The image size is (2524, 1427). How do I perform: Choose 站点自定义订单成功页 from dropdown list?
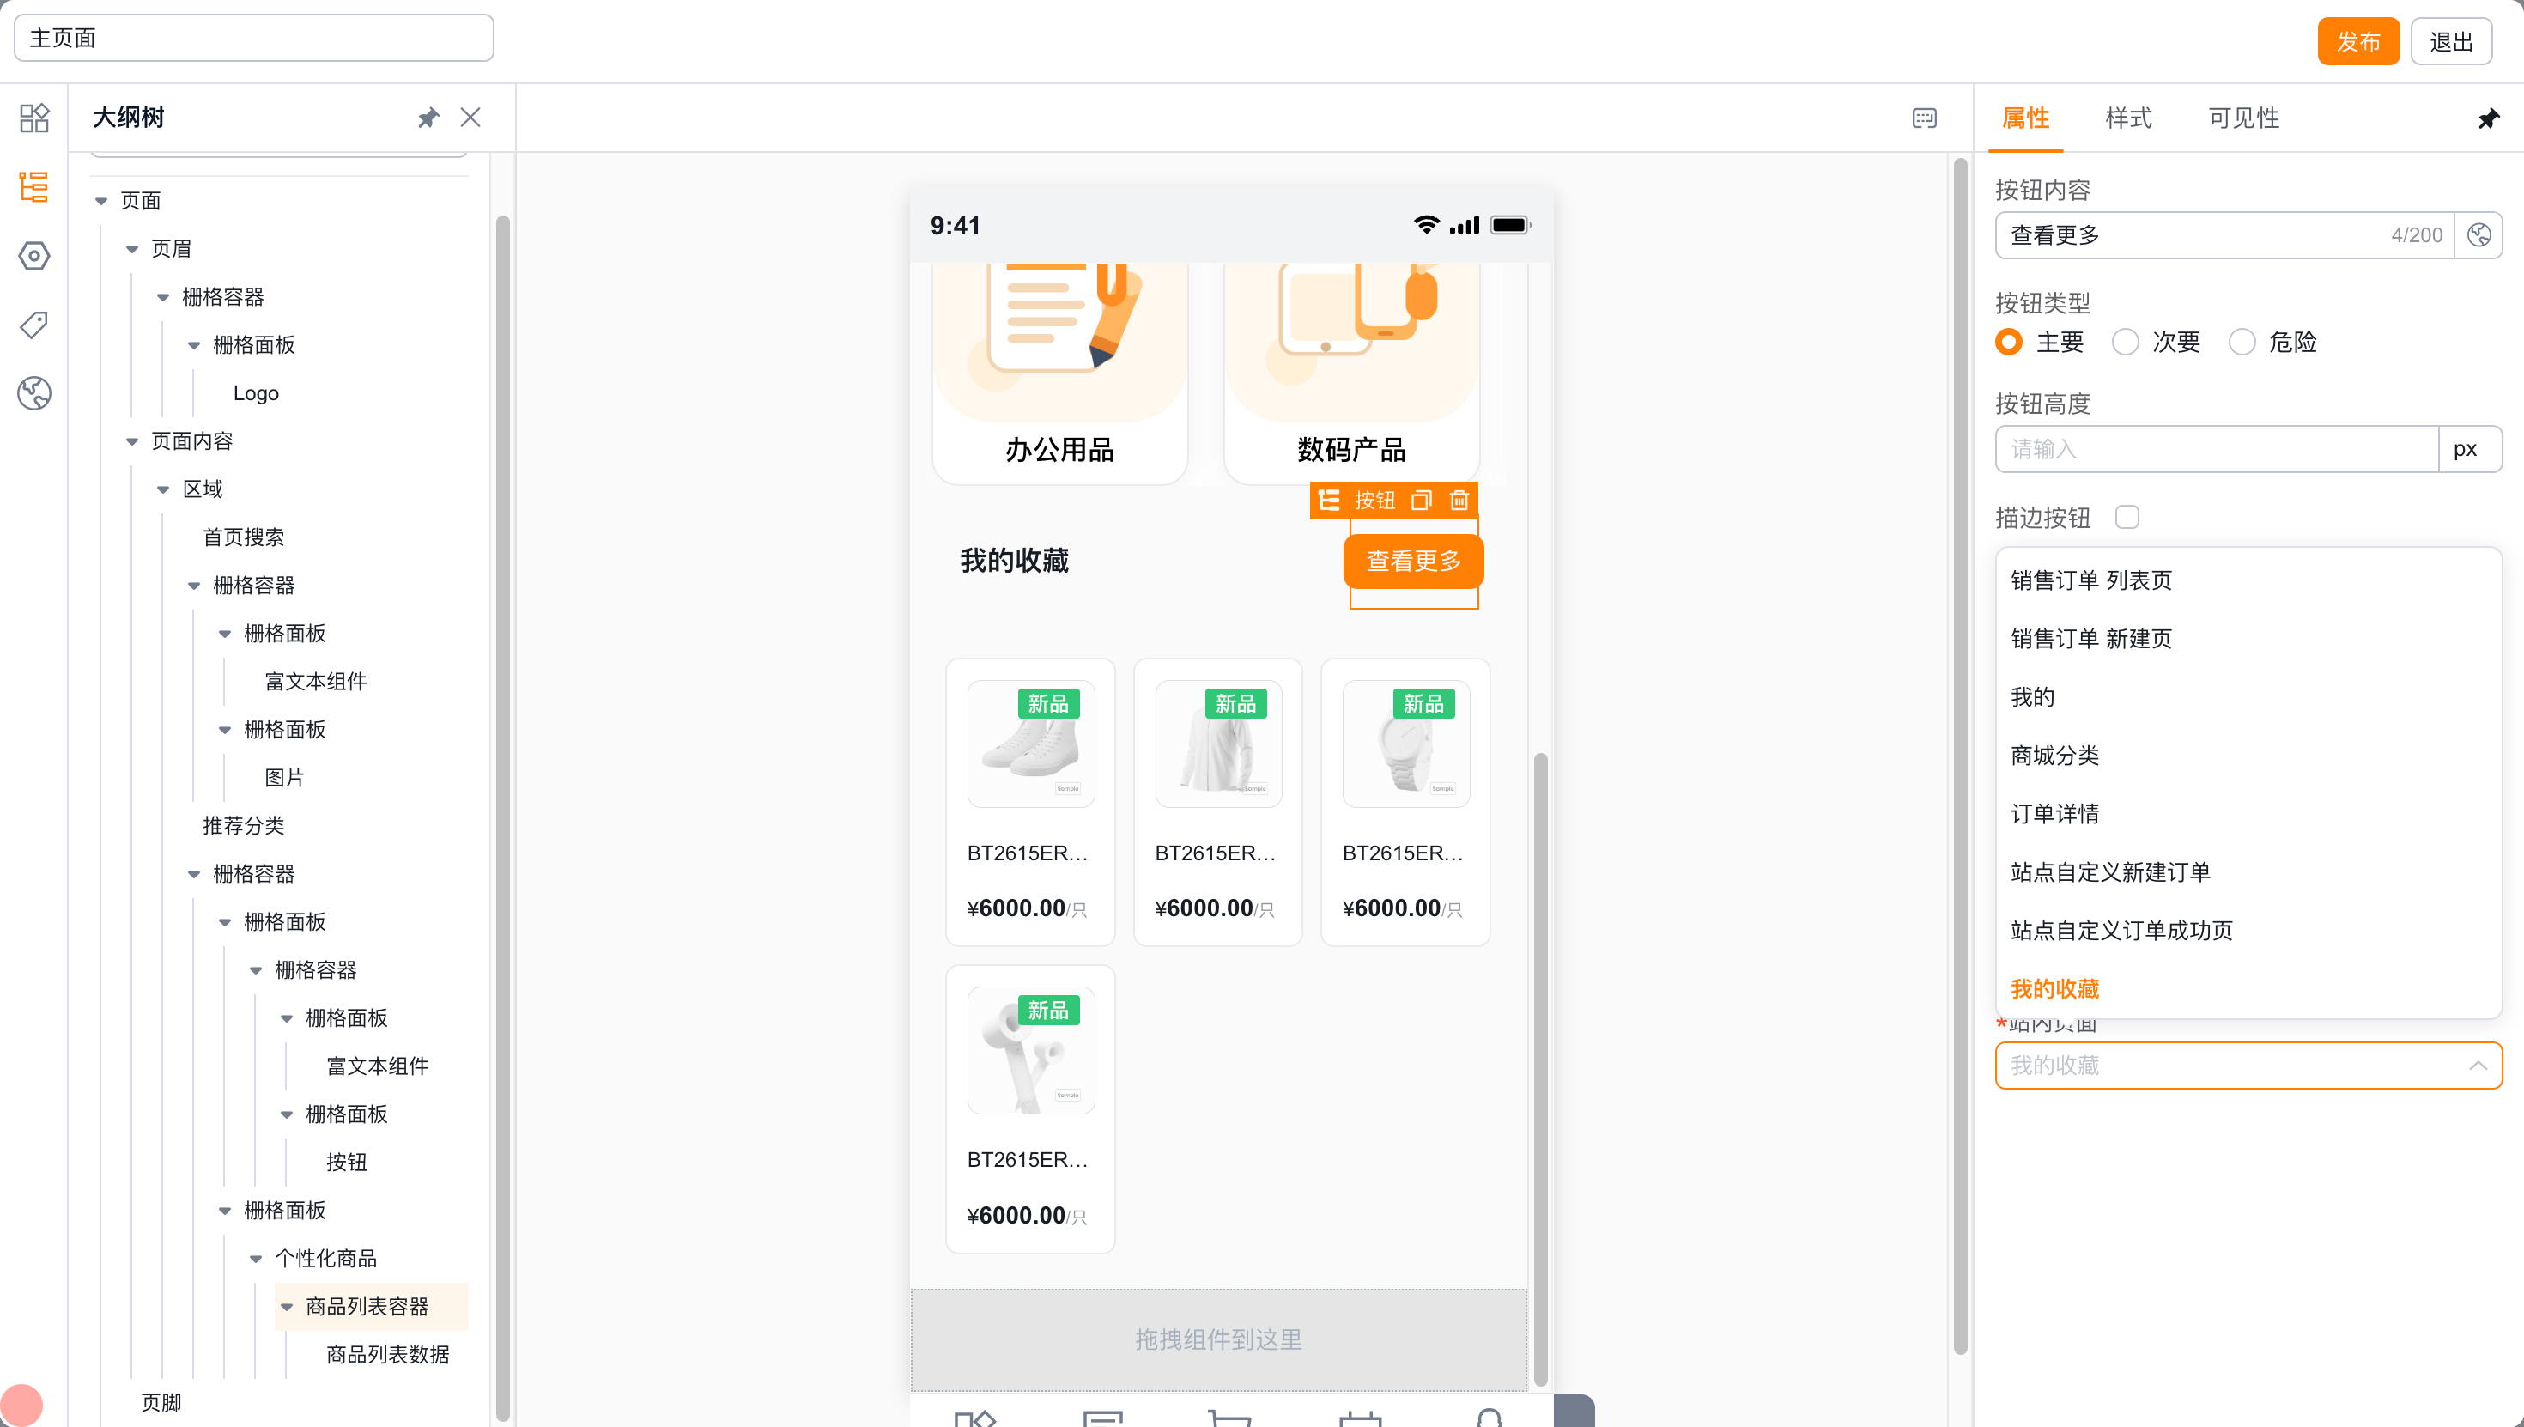[2248, 930]
